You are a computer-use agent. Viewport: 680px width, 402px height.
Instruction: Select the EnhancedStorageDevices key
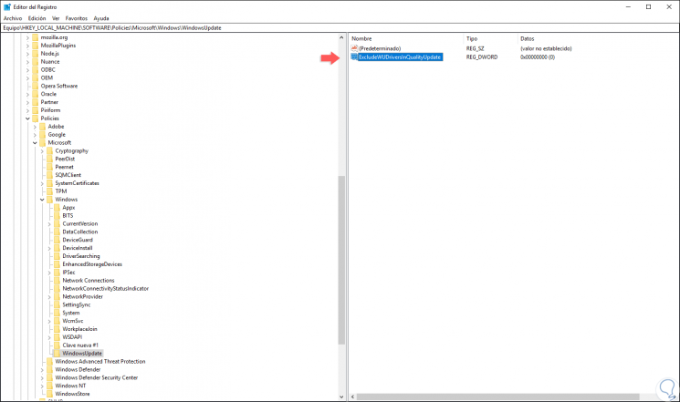click(92, 264)
